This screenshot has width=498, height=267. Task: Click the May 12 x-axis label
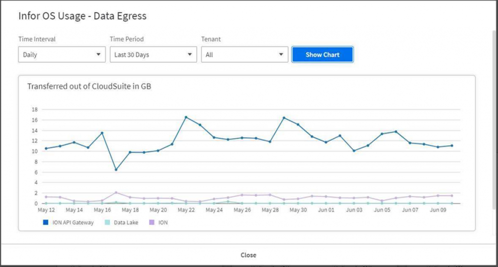(x=46, y=210)
